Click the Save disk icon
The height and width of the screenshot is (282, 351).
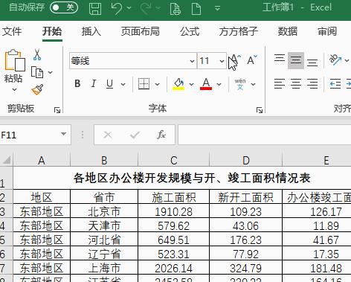[x=95, y=8]
